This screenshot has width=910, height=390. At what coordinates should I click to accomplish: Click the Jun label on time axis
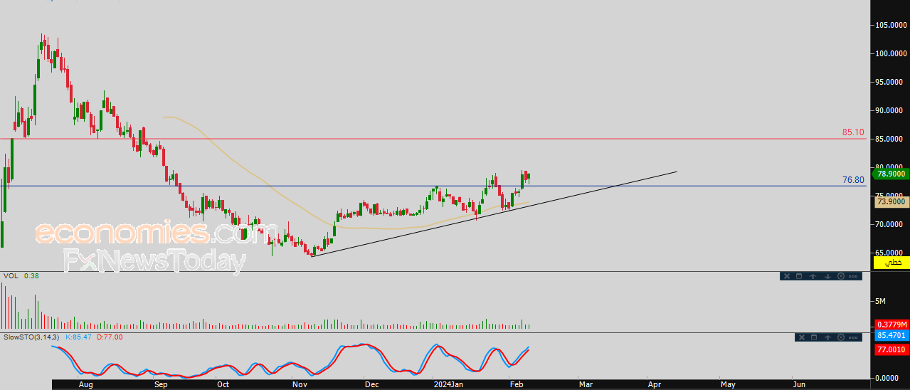[799, 384]
